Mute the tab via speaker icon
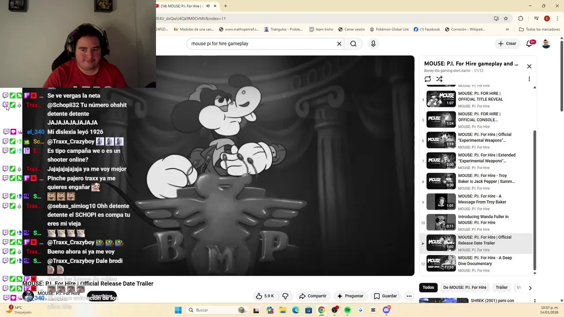The image size is (564, 317). (x=208, y=6)
